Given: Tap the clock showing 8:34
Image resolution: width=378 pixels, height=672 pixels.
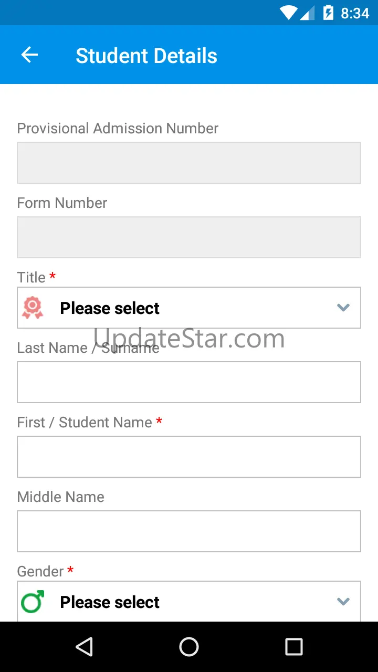Looking at the screenshot, I should 355,13.
